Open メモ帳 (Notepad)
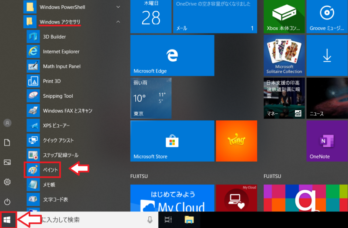Viewport: 348px width, 228px height. 49,185
